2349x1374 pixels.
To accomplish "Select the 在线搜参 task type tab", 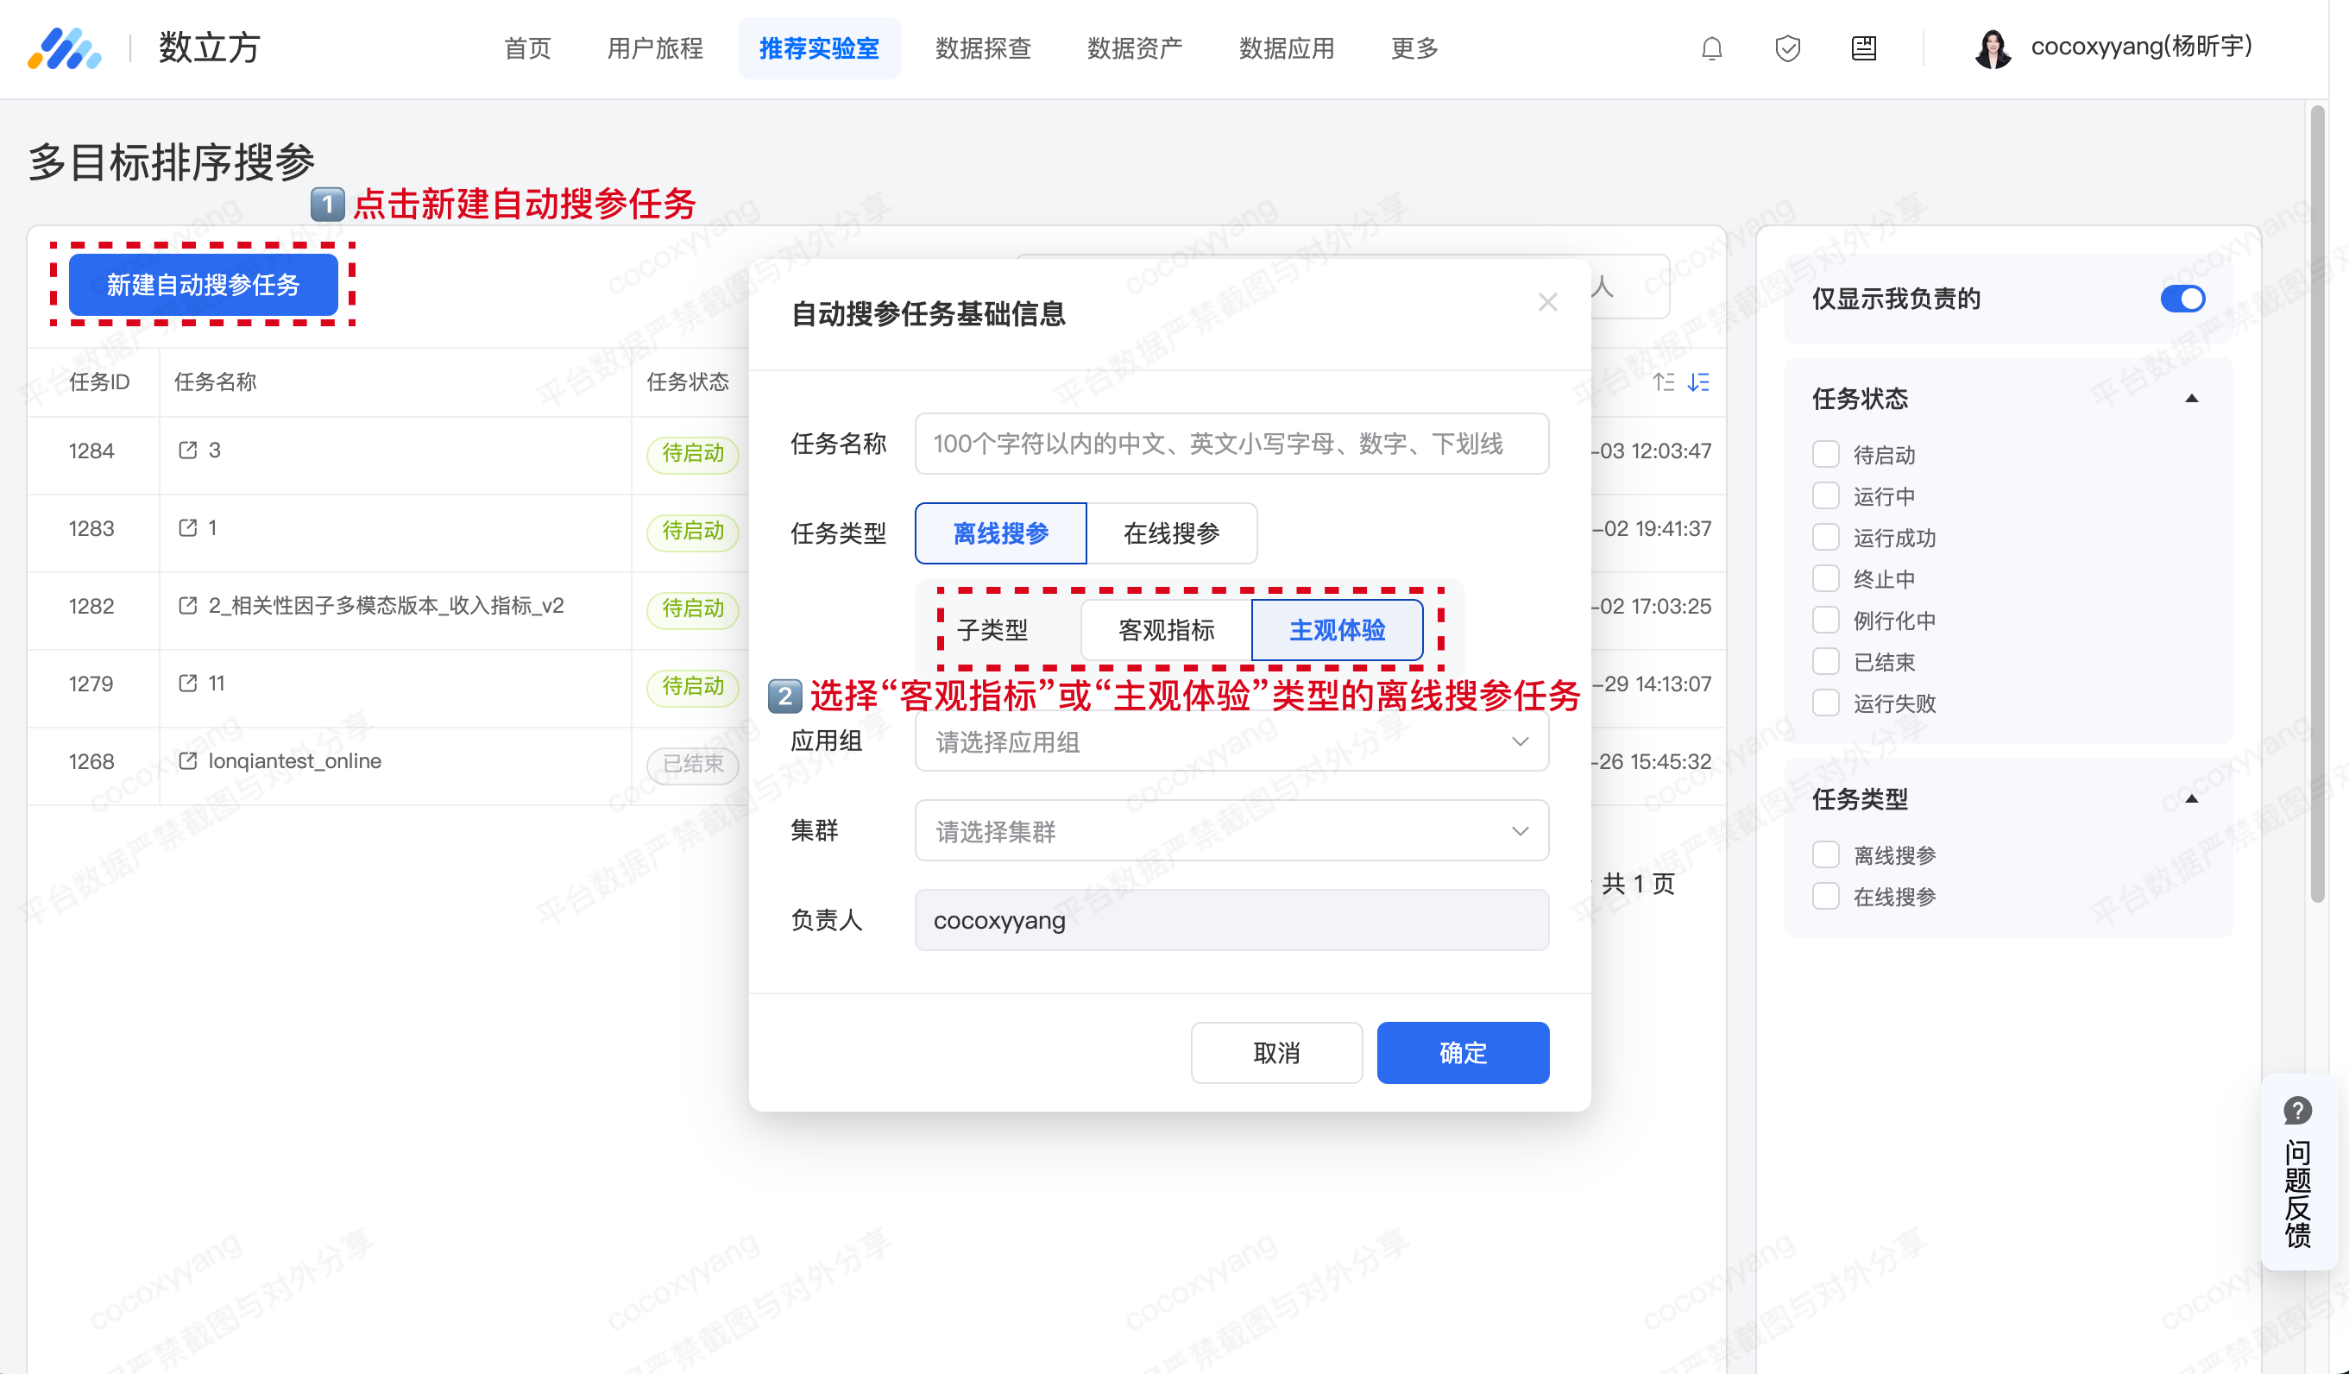I will click(1171, 533).
